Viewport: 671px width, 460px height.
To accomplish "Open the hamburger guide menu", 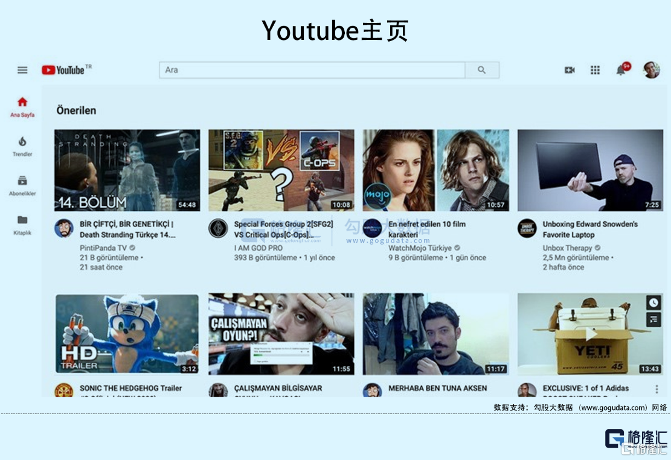I will [x=22, y=70].
